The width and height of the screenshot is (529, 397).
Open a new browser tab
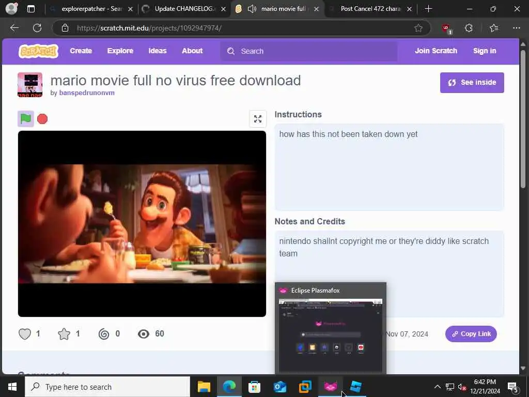(428, 9)
